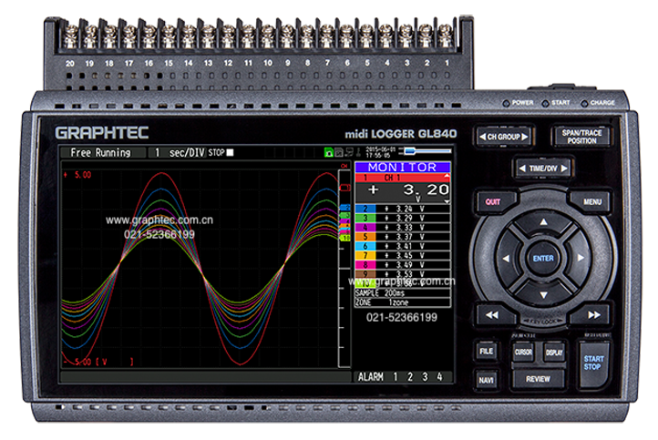The height and width of the screenshot is (440, 658).
Task: Tap the gray SD card icon
Action: pos(339,153)
